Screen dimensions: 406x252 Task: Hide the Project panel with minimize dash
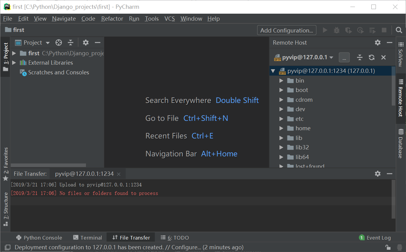click(98, 43)
